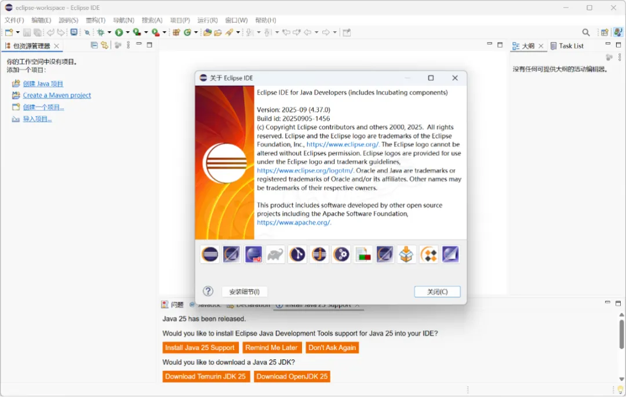Open the New Java Class dropdown arrow
This screenshot has height=397, width=626.
196,32
